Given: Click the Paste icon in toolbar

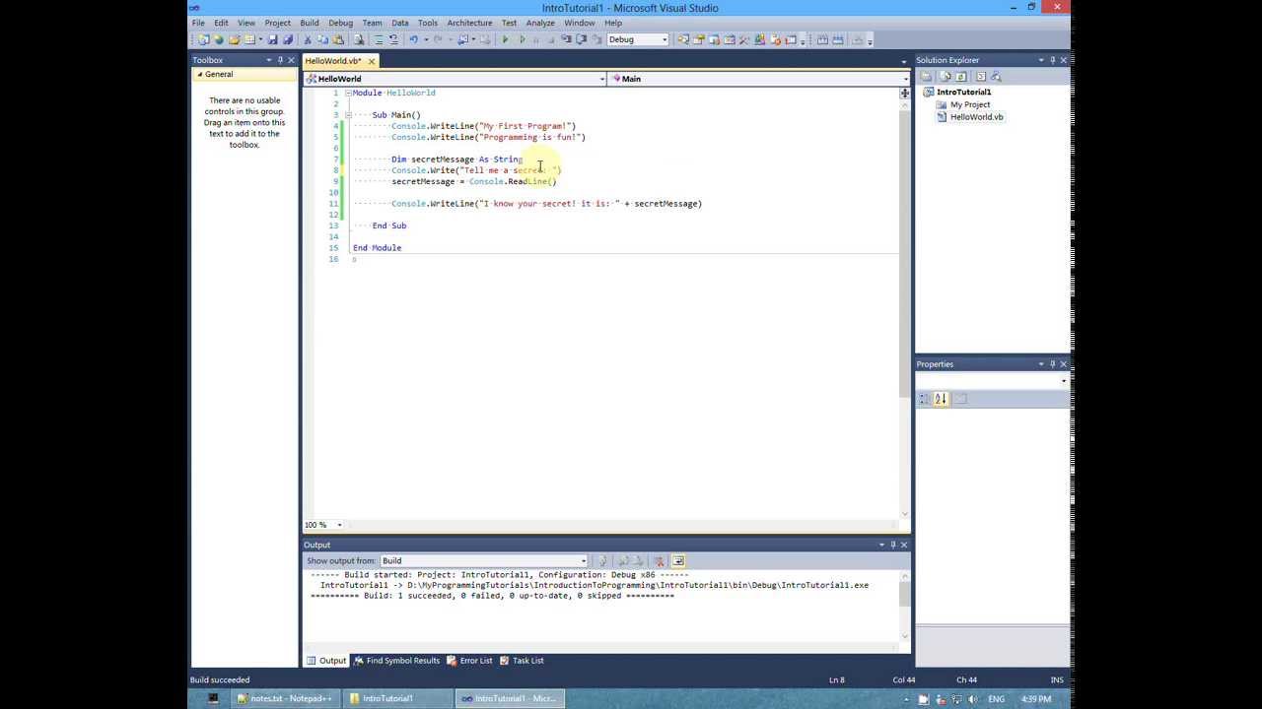Looking at the screenshot, I should tap(337, 39).
